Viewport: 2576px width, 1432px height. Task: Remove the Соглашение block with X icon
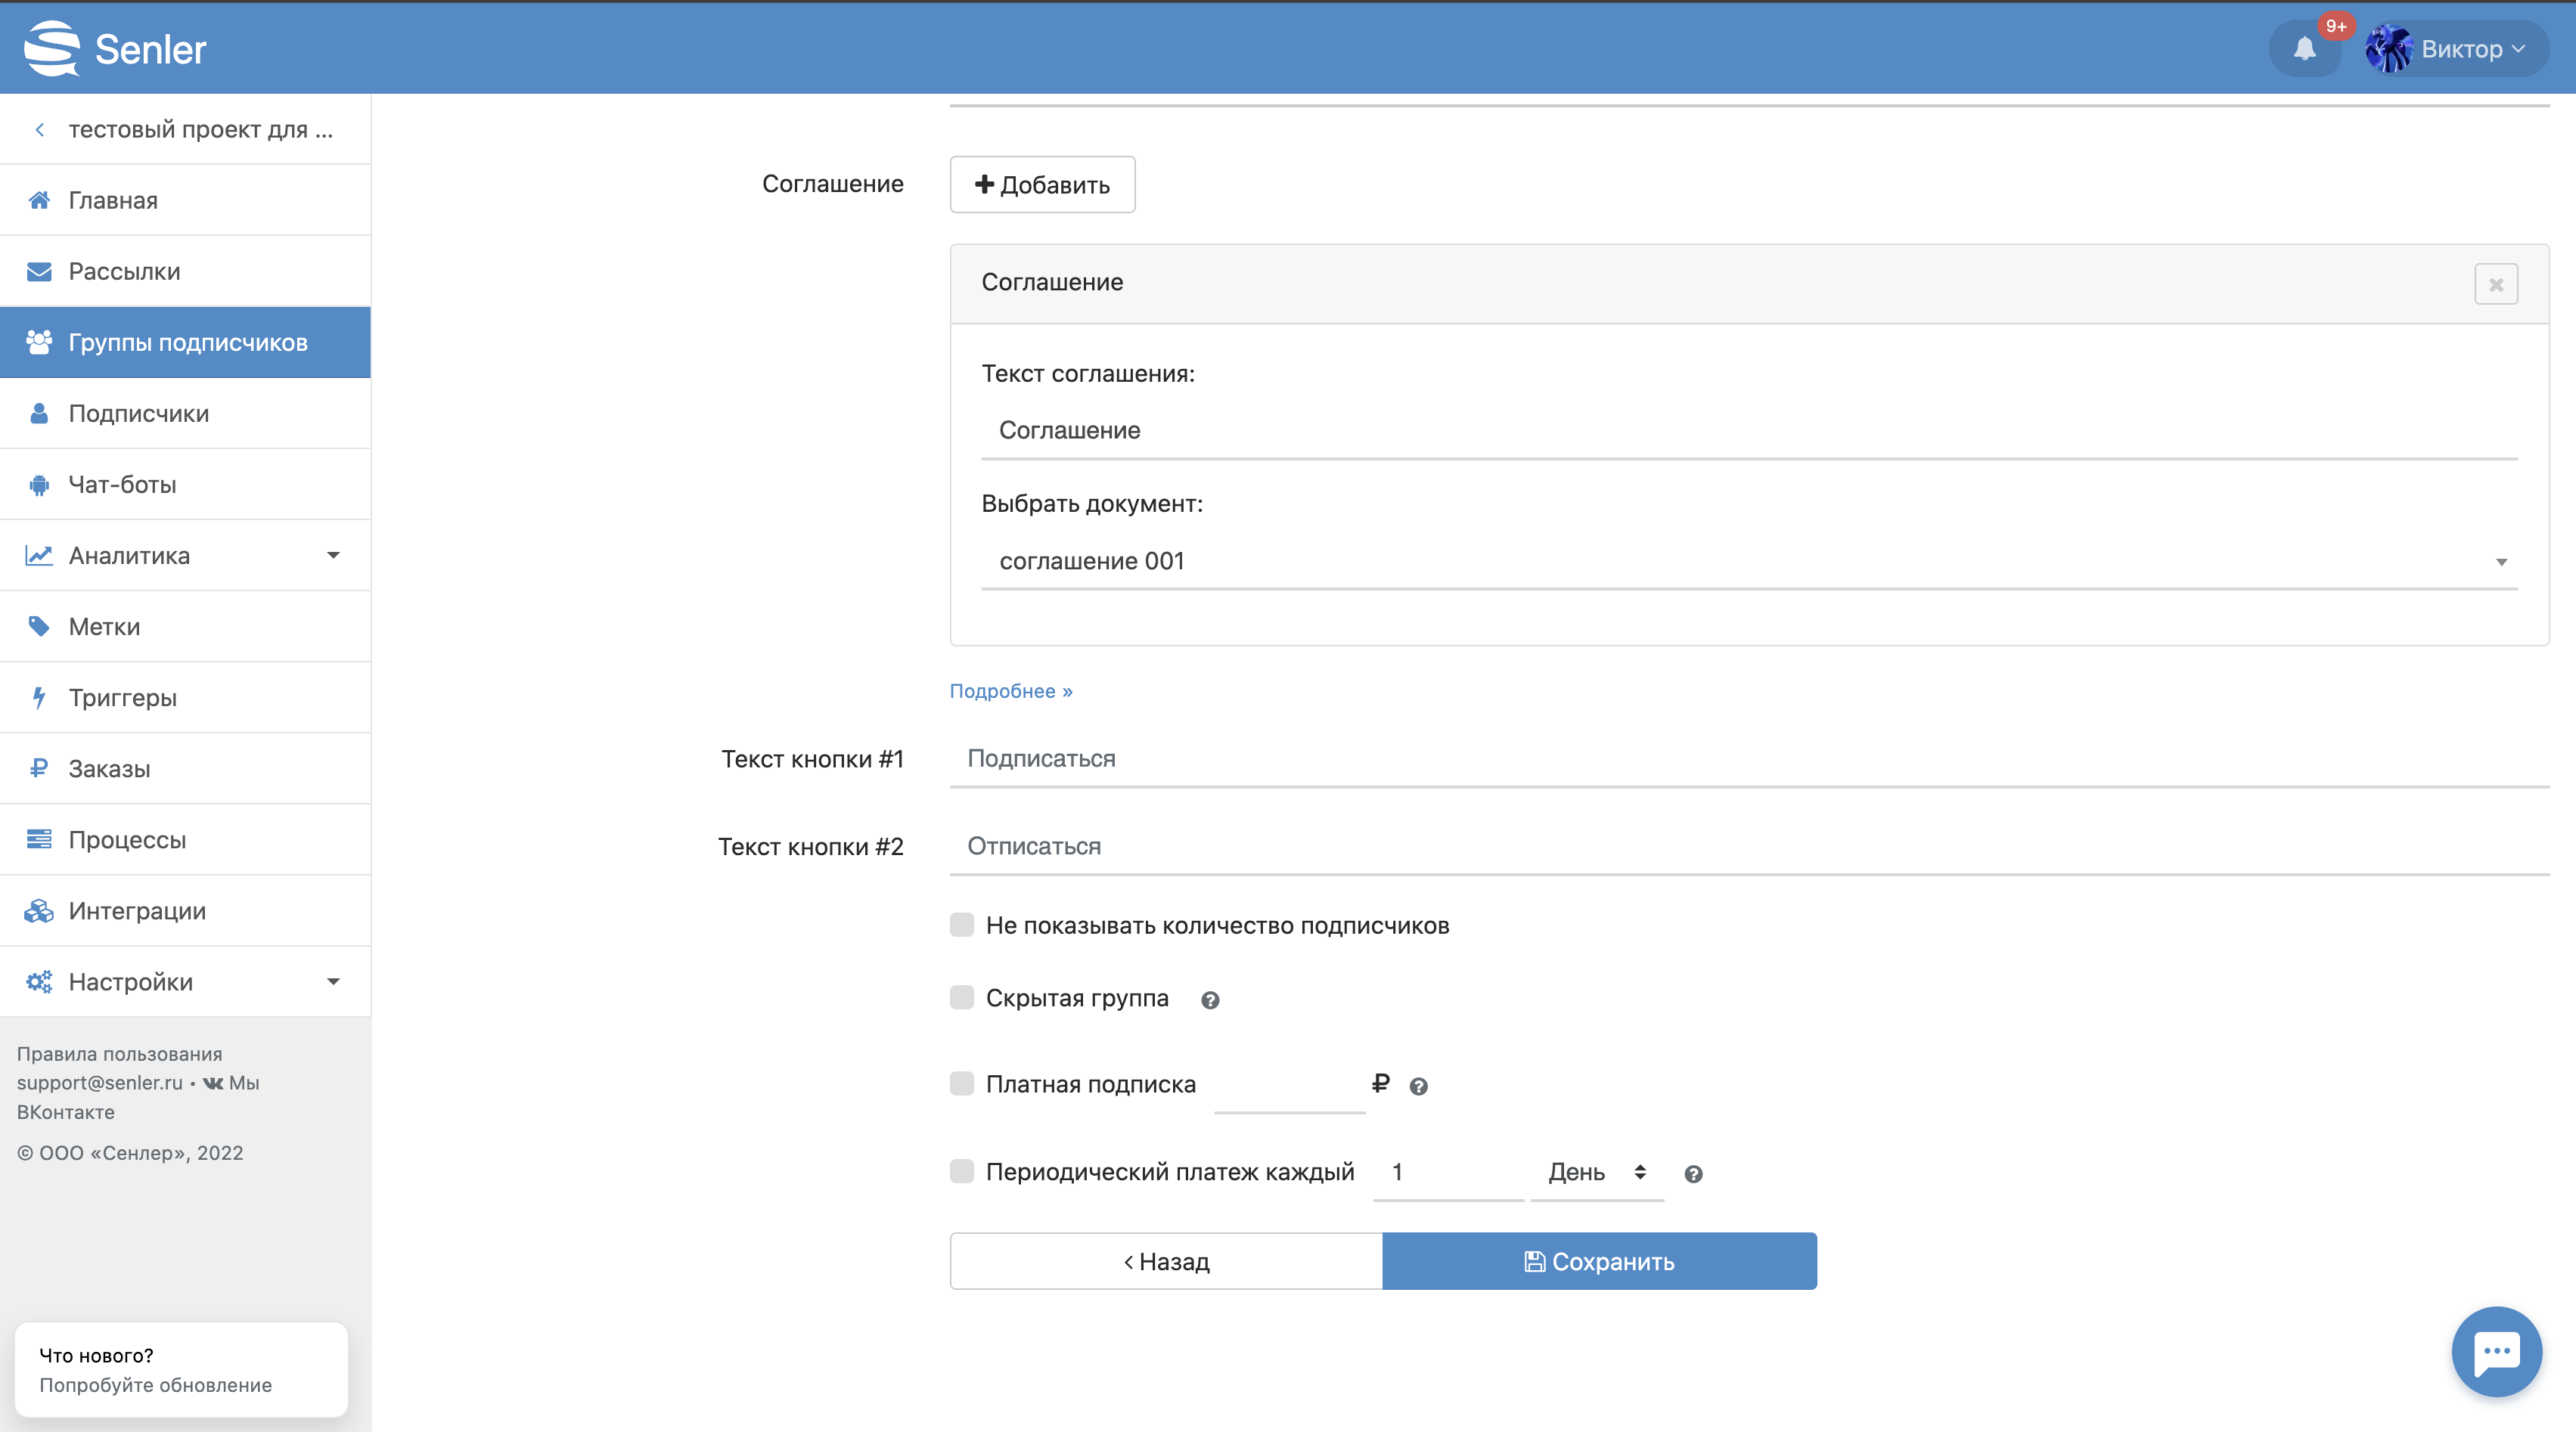(2495, 284)
